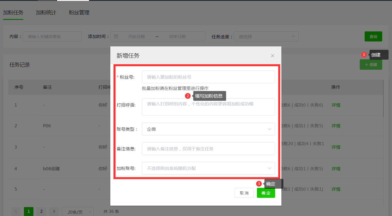Click the green 确定 button
This screenshot has width=392, height=216.
point(266,193)
